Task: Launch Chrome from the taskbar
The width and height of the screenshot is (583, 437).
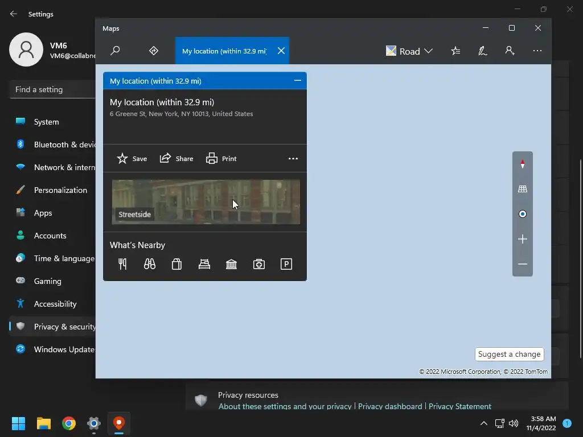Action: click(69, 423)
